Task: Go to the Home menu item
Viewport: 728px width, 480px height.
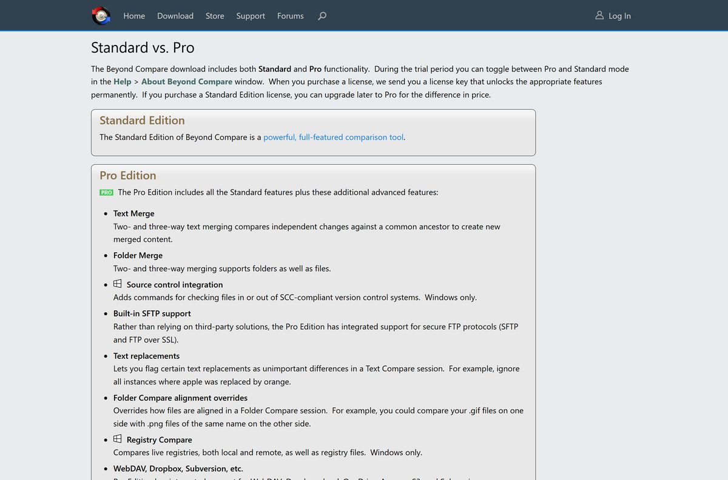Action: [x=134, y=16]
